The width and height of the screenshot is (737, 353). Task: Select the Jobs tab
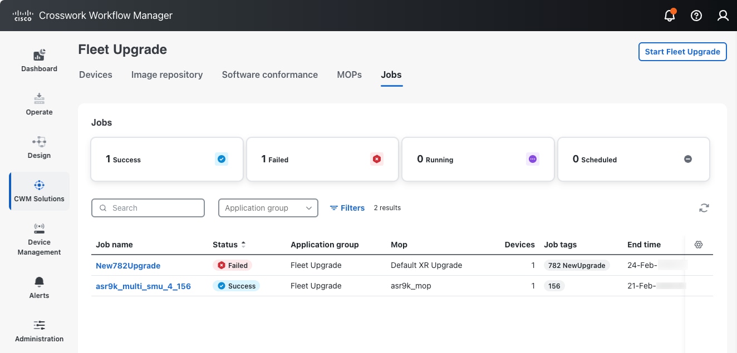[391, 74]
